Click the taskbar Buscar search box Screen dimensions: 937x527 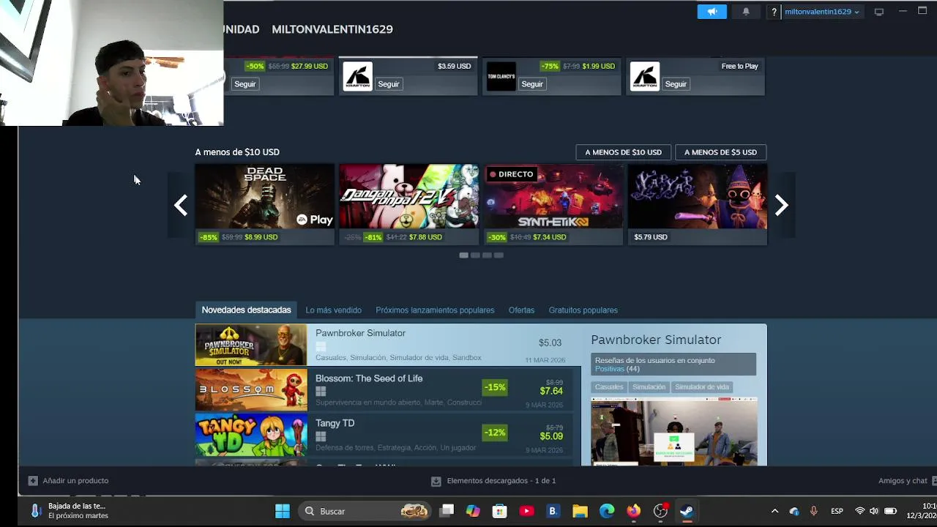[365, 512]
